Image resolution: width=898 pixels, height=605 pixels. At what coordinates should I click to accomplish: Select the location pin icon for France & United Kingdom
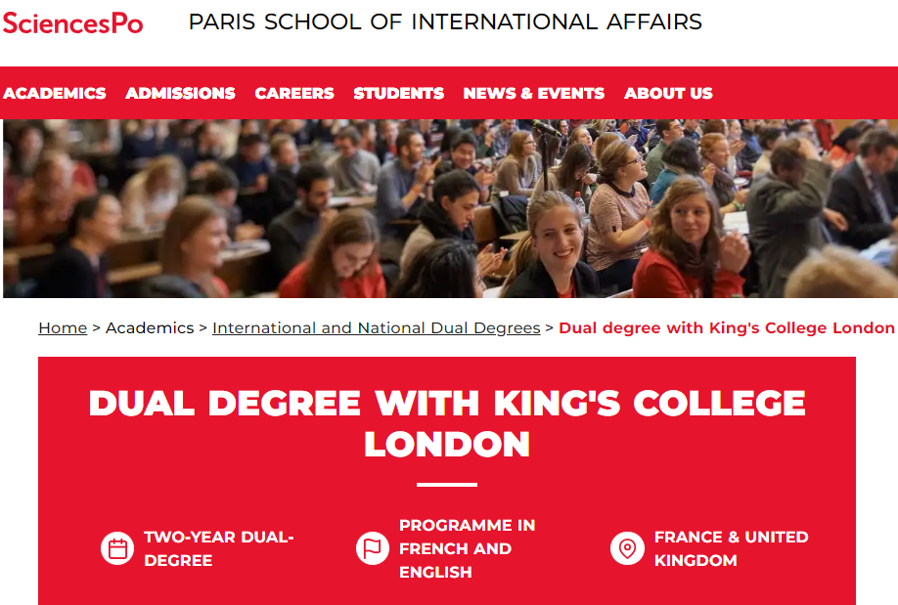click(627, 548)
